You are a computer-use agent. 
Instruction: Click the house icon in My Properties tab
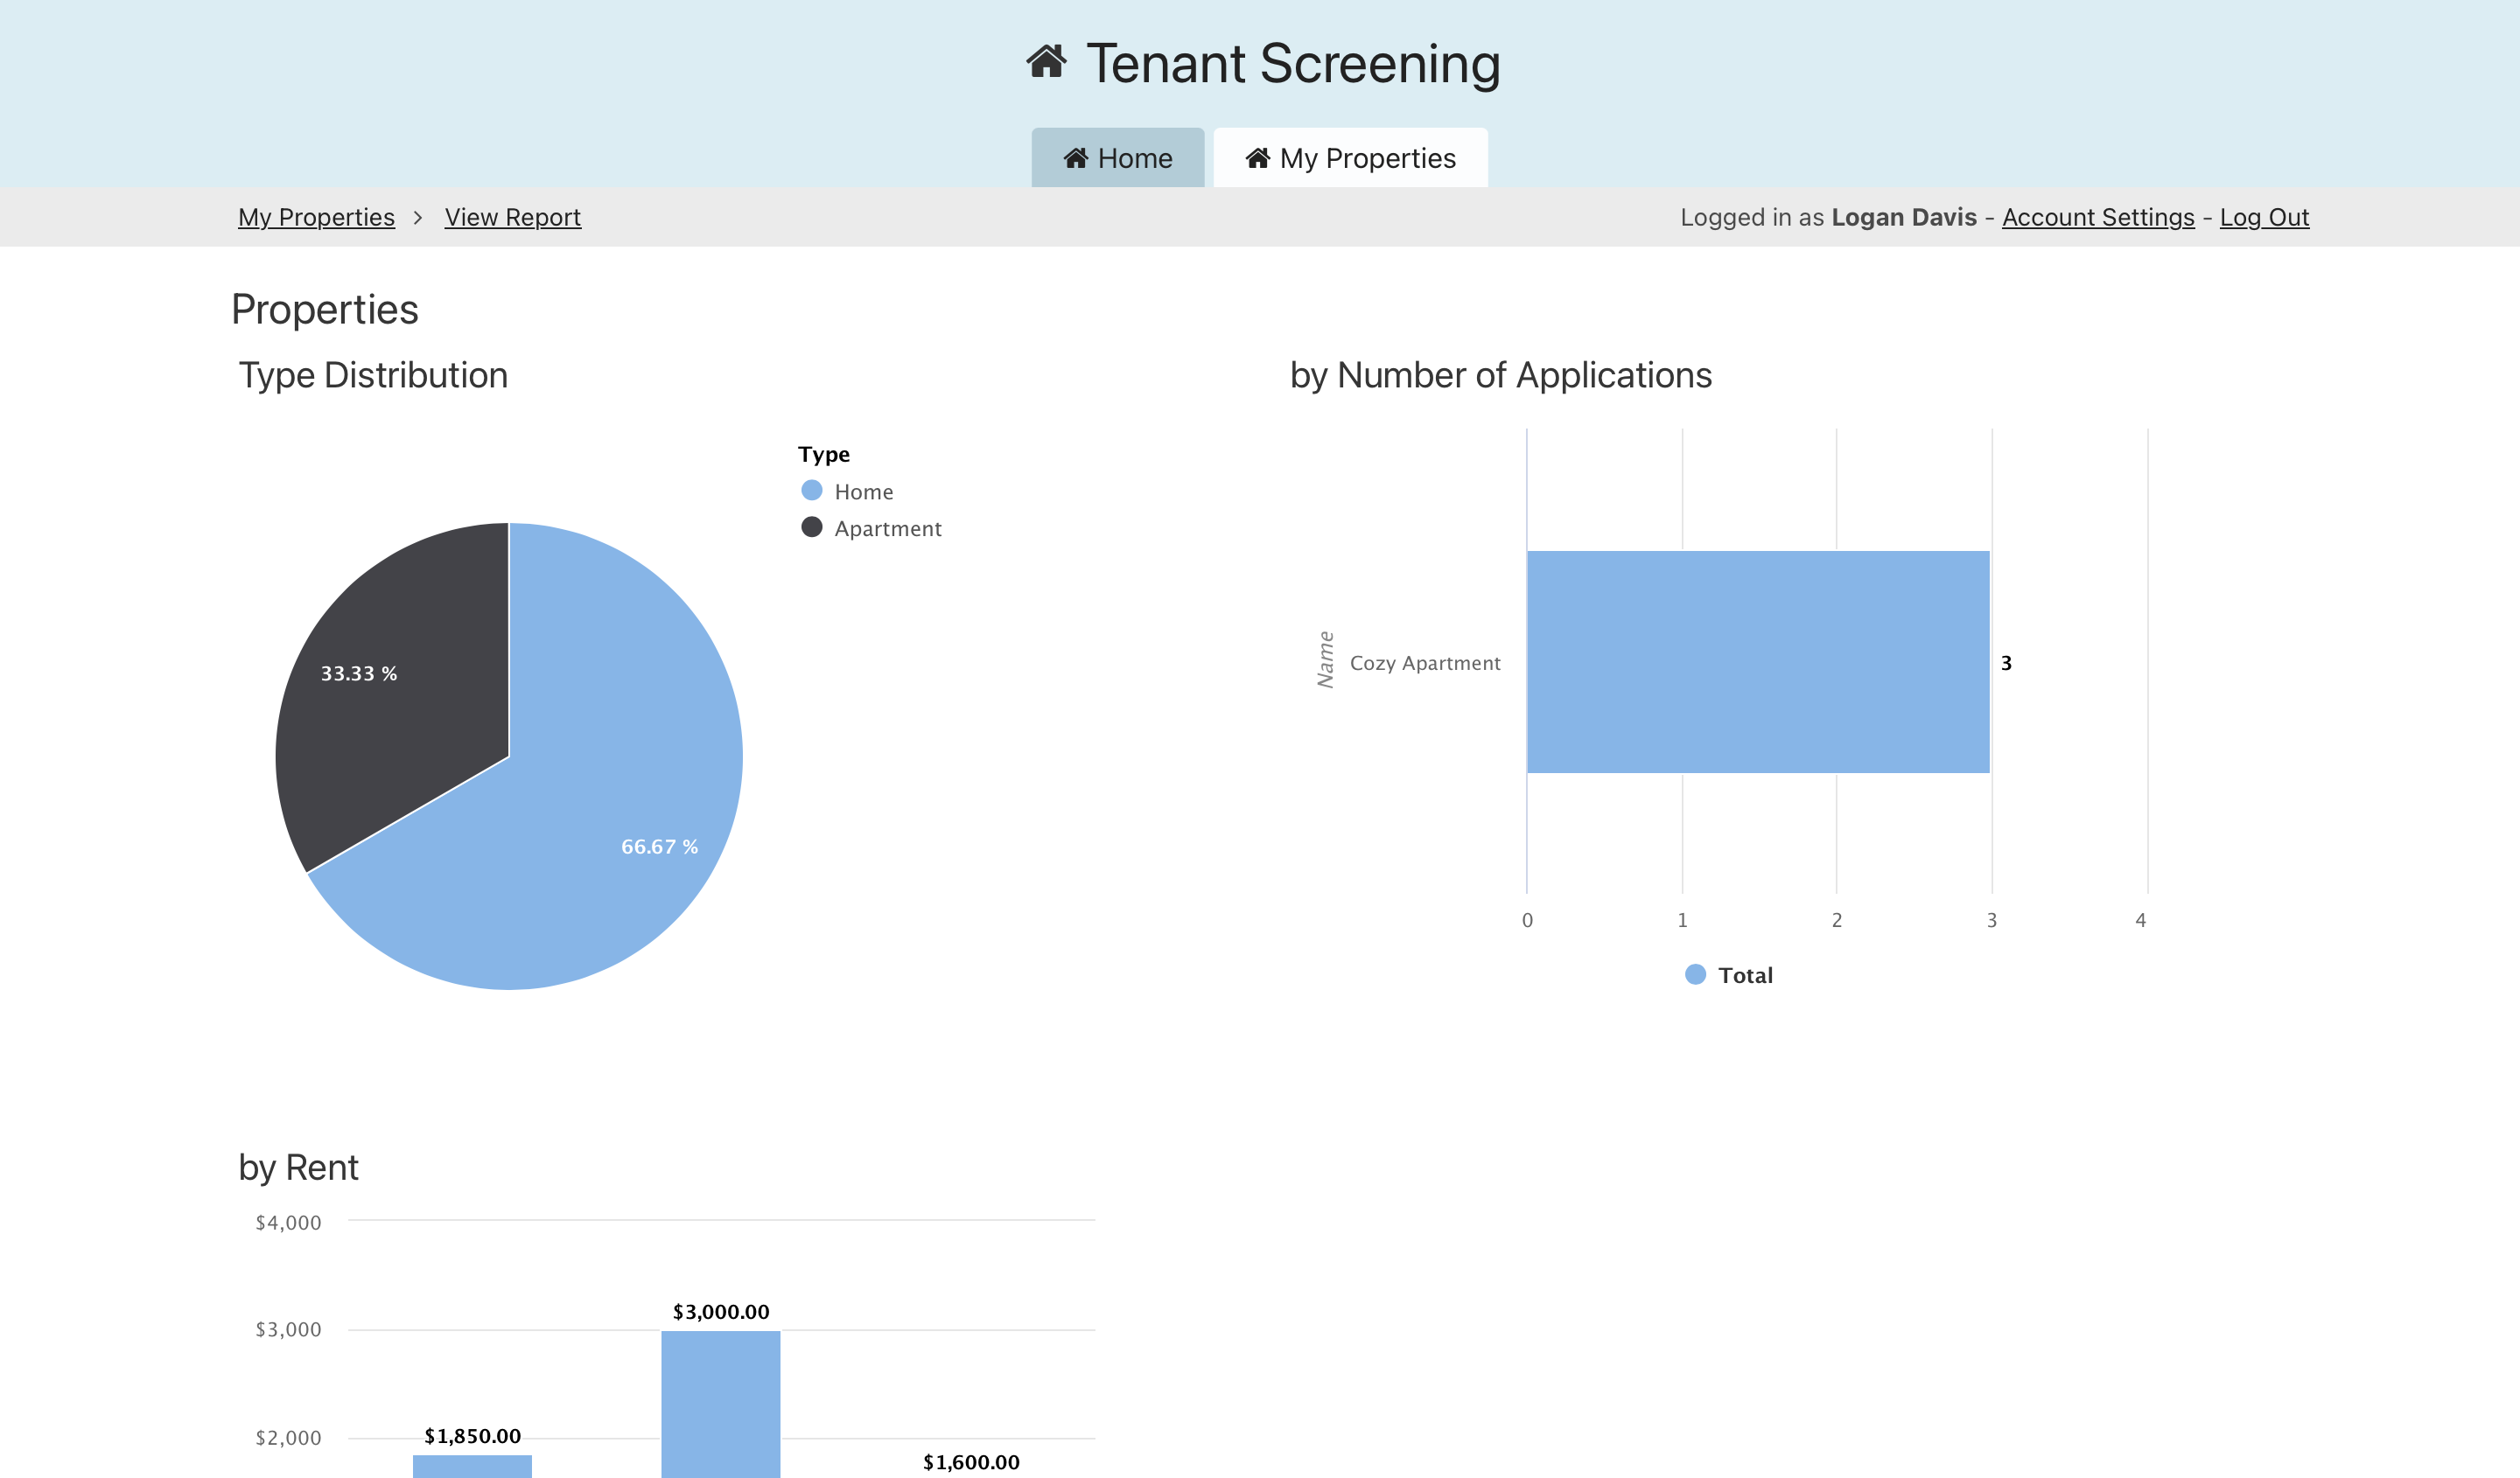coord(1257,158)
